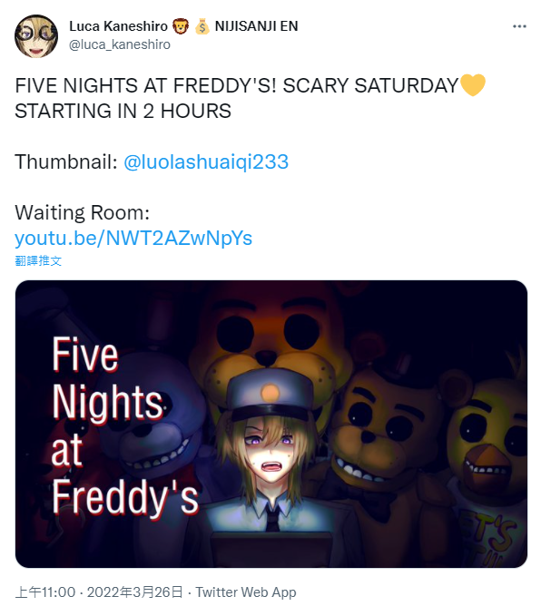Click the Waiting Room: label text

83,212
